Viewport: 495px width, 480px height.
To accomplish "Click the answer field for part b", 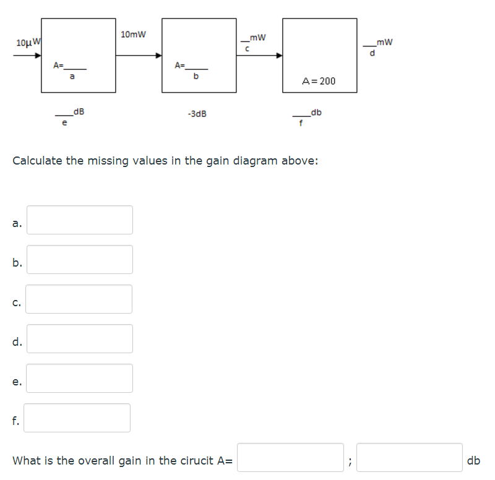I will (80, 259).
